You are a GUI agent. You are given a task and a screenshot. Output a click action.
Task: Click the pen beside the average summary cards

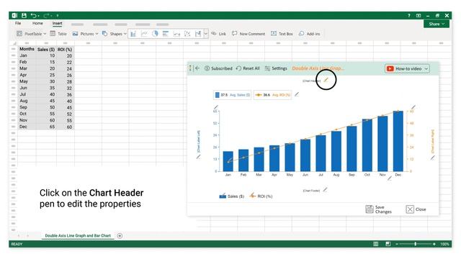pyautogui.click(x=297, y=94)
